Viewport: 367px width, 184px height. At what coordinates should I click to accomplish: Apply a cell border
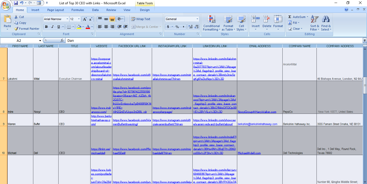[69, 27]
